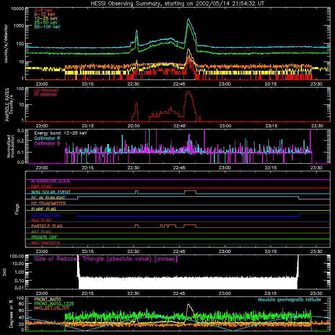Select the red 3-6 keV legend label
The image size is (335, 335).
tap(44, 10)
